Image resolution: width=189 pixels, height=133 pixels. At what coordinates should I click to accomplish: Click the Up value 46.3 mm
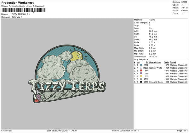(153, 37)
